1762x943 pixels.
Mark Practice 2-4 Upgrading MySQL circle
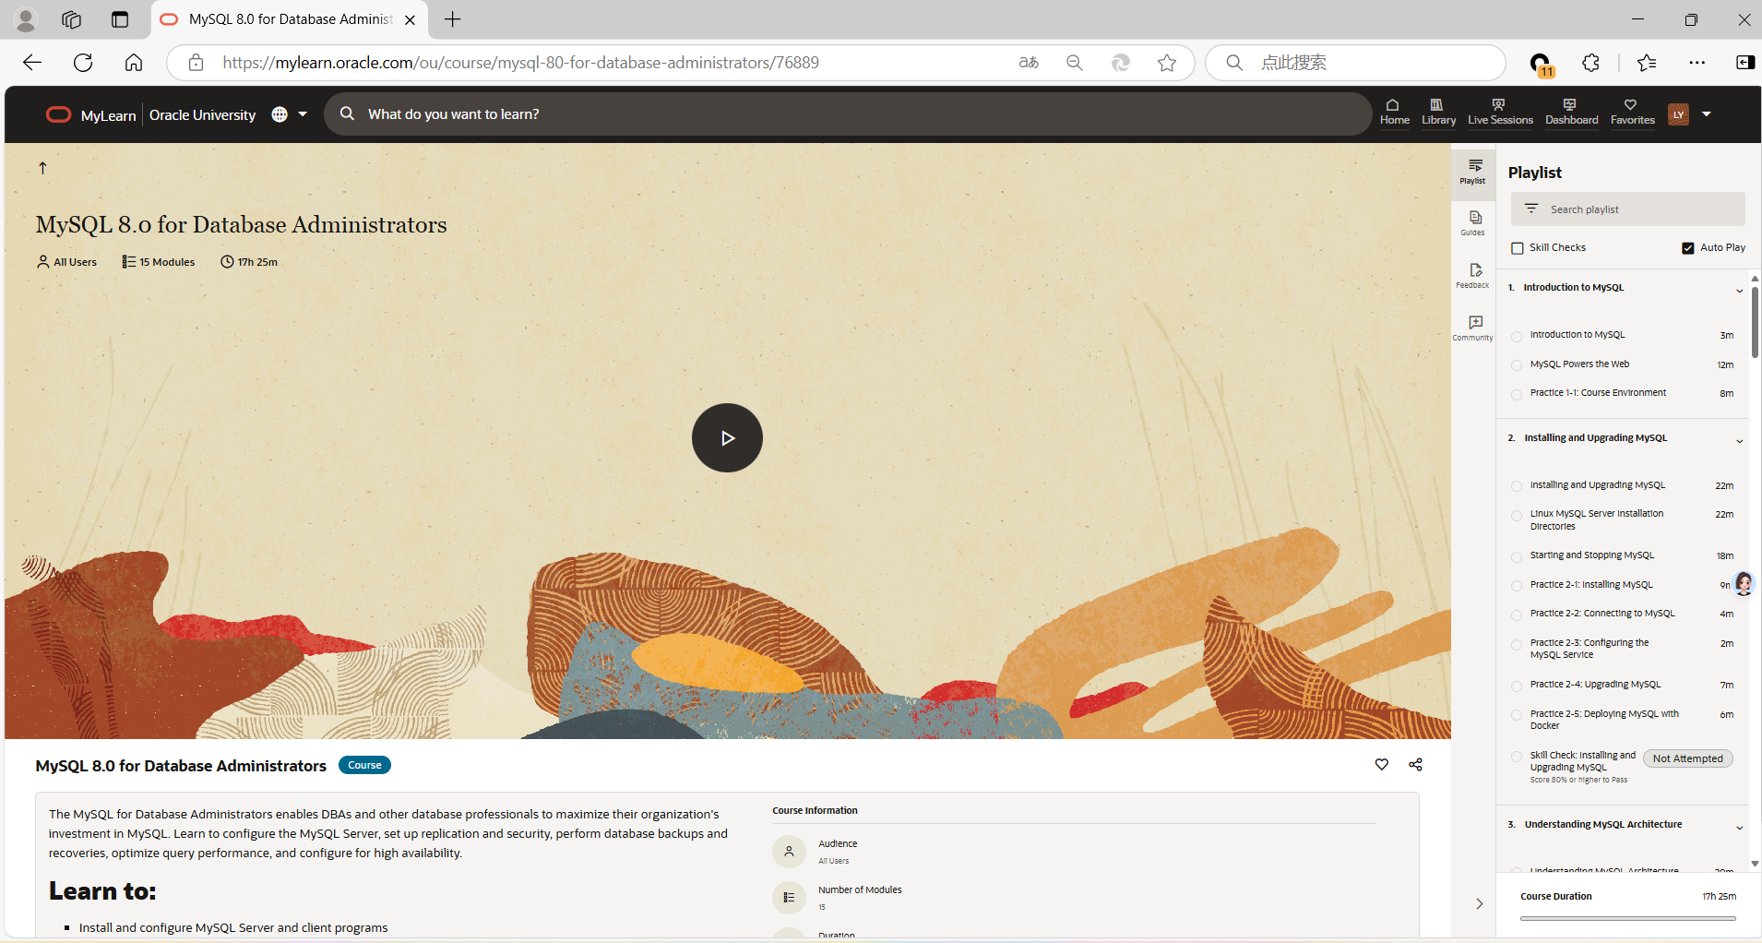point(1517,686)
